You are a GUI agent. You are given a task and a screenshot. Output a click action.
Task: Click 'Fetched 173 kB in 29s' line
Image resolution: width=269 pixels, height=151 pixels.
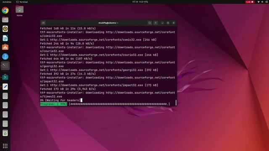pos(68,89)
